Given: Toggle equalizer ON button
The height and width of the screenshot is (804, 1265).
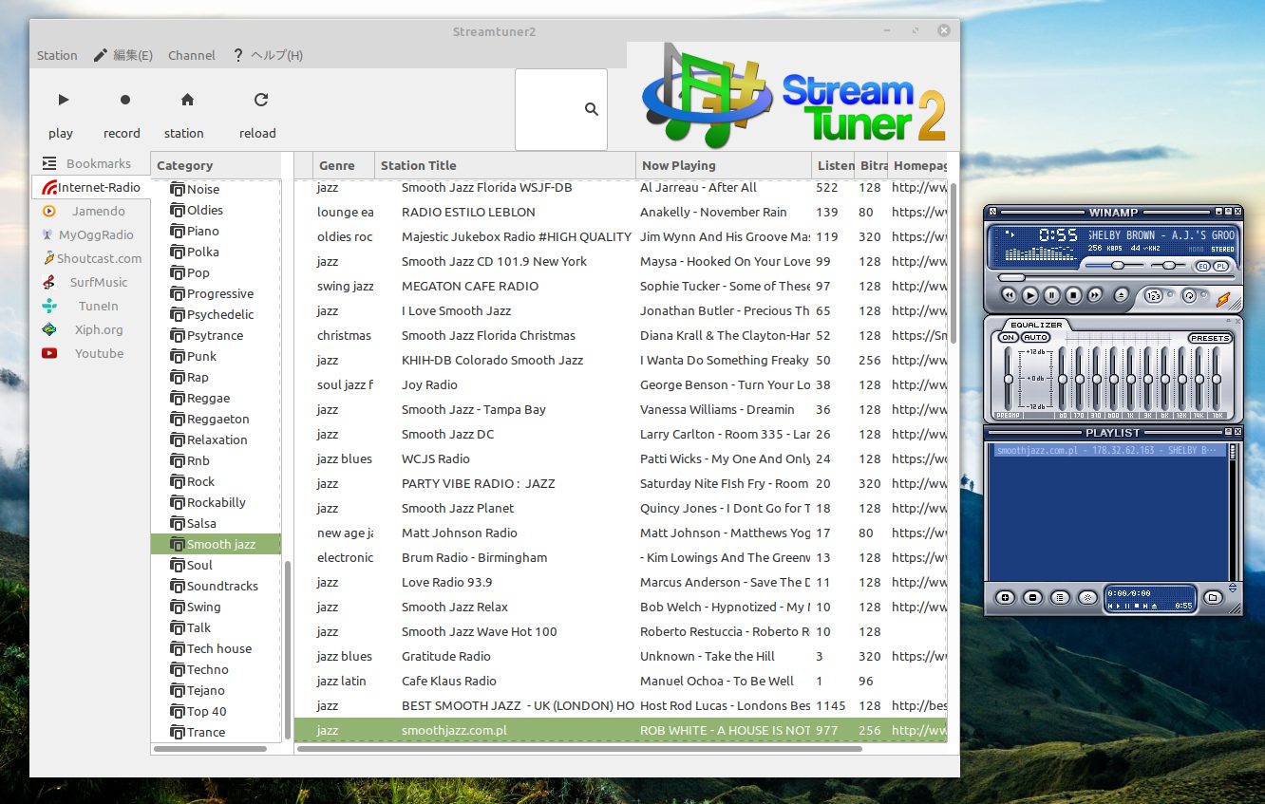Looking at the screenshot, I should (1008, 337).
